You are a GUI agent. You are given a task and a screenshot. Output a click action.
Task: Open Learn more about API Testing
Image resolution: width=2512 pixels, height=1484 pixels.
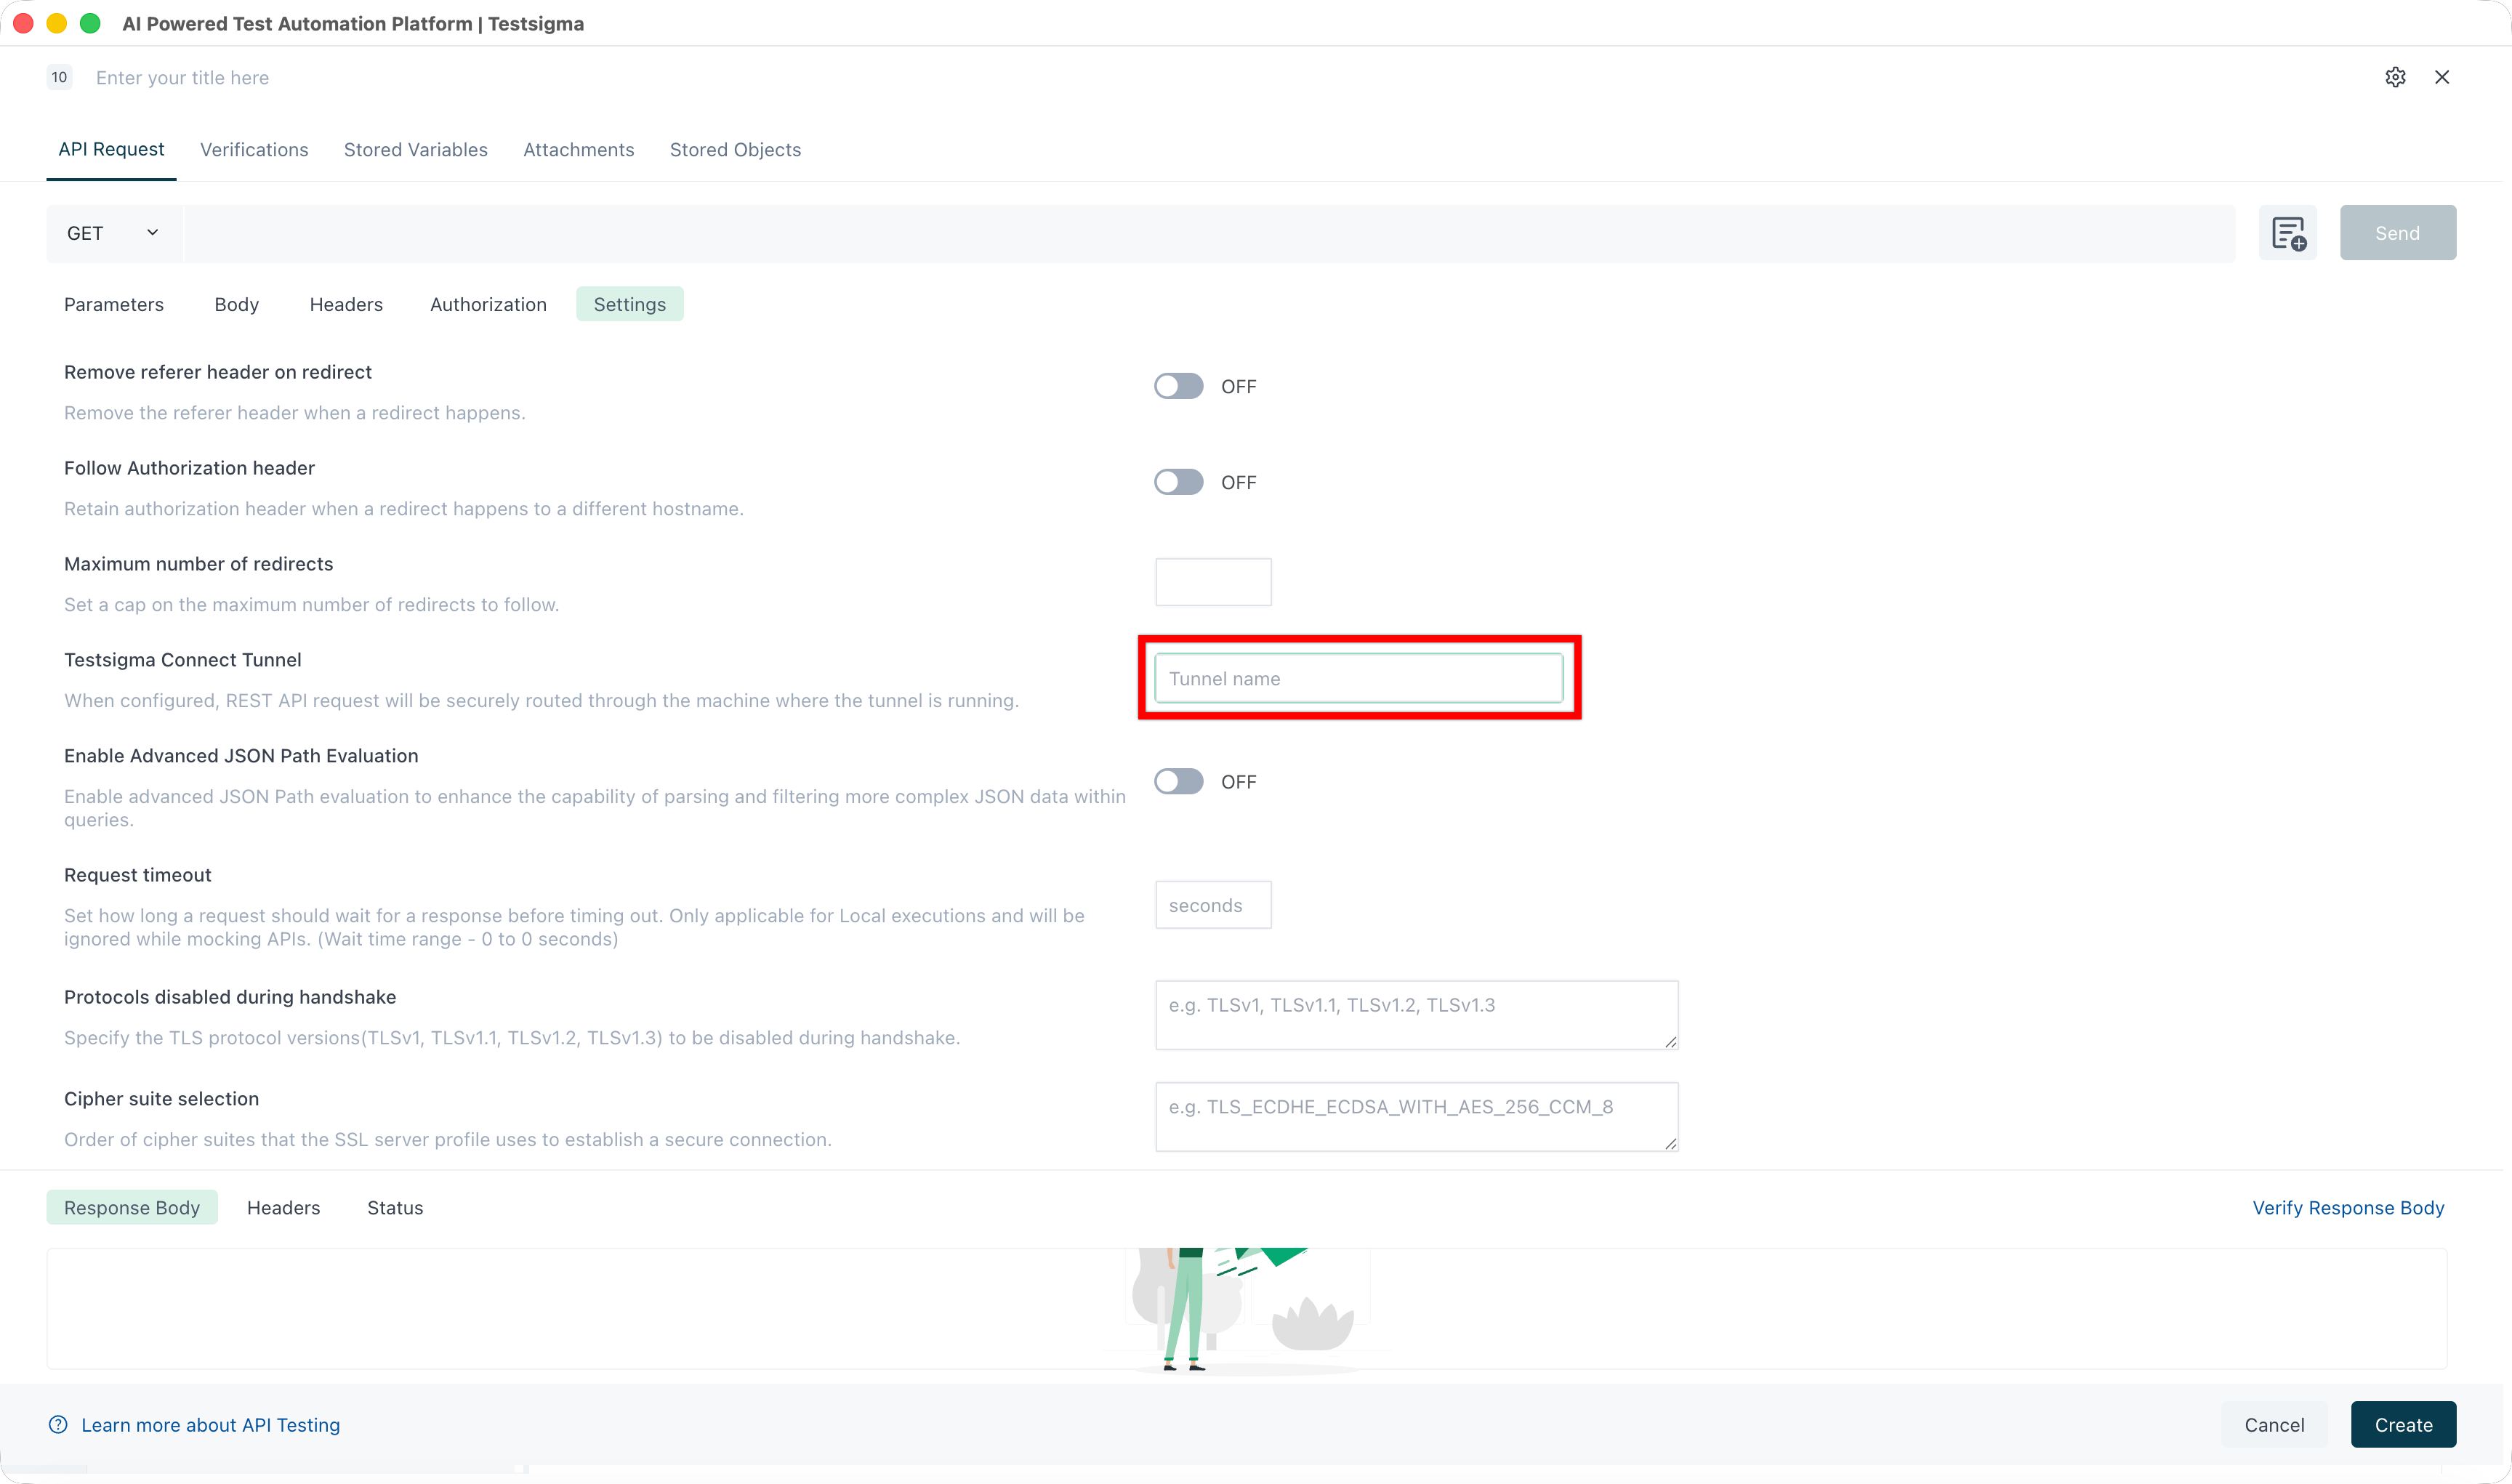[x=210, y=1425]
